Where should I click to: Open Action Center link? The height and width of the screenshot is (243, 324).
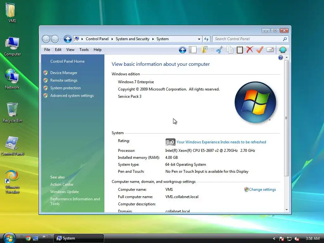click(62, 184)
